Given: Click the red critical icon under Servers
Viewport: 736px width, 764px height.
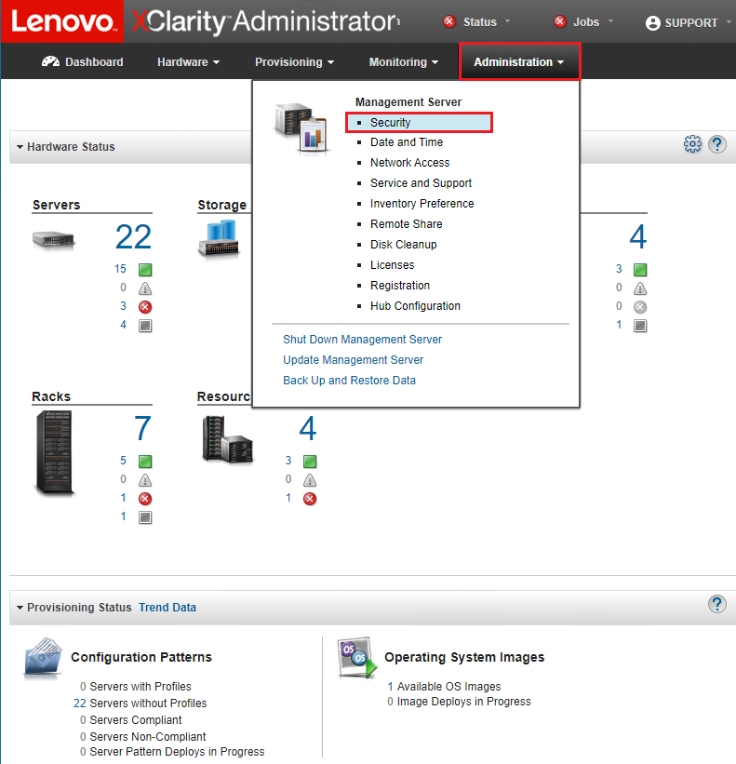Looking at the screenshot, I should (x=145, y=307).
